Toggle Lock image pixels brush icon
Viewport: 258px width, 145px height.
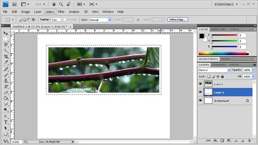(x=213, y=77)
